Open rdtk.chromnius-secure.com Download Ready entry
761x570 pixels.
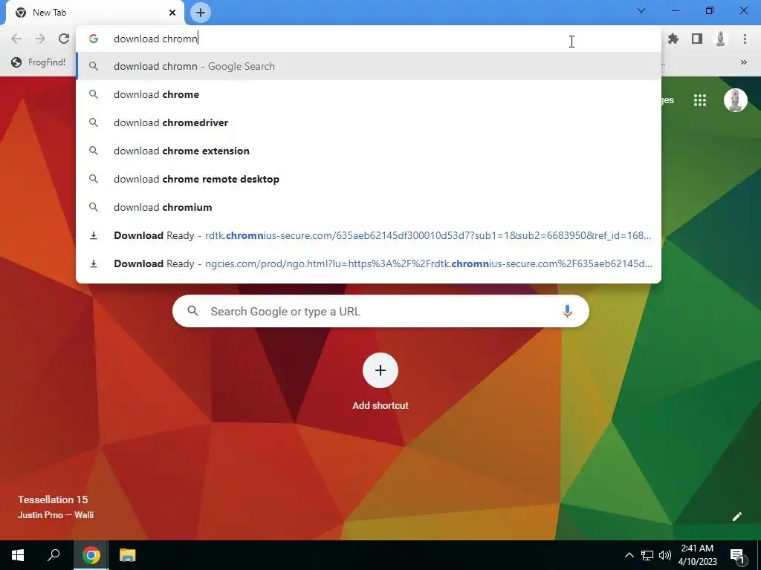(x=369, y=235)
